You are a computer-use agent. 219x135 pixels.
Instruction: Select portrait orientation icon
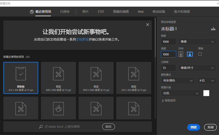pos(181,54)
